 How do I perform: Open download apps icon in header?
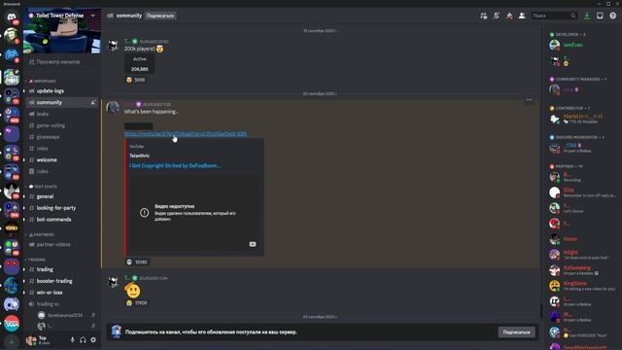[587, 16]
